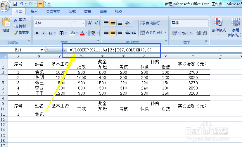Save the workbook from quick access toolbar

click(15, 4)
